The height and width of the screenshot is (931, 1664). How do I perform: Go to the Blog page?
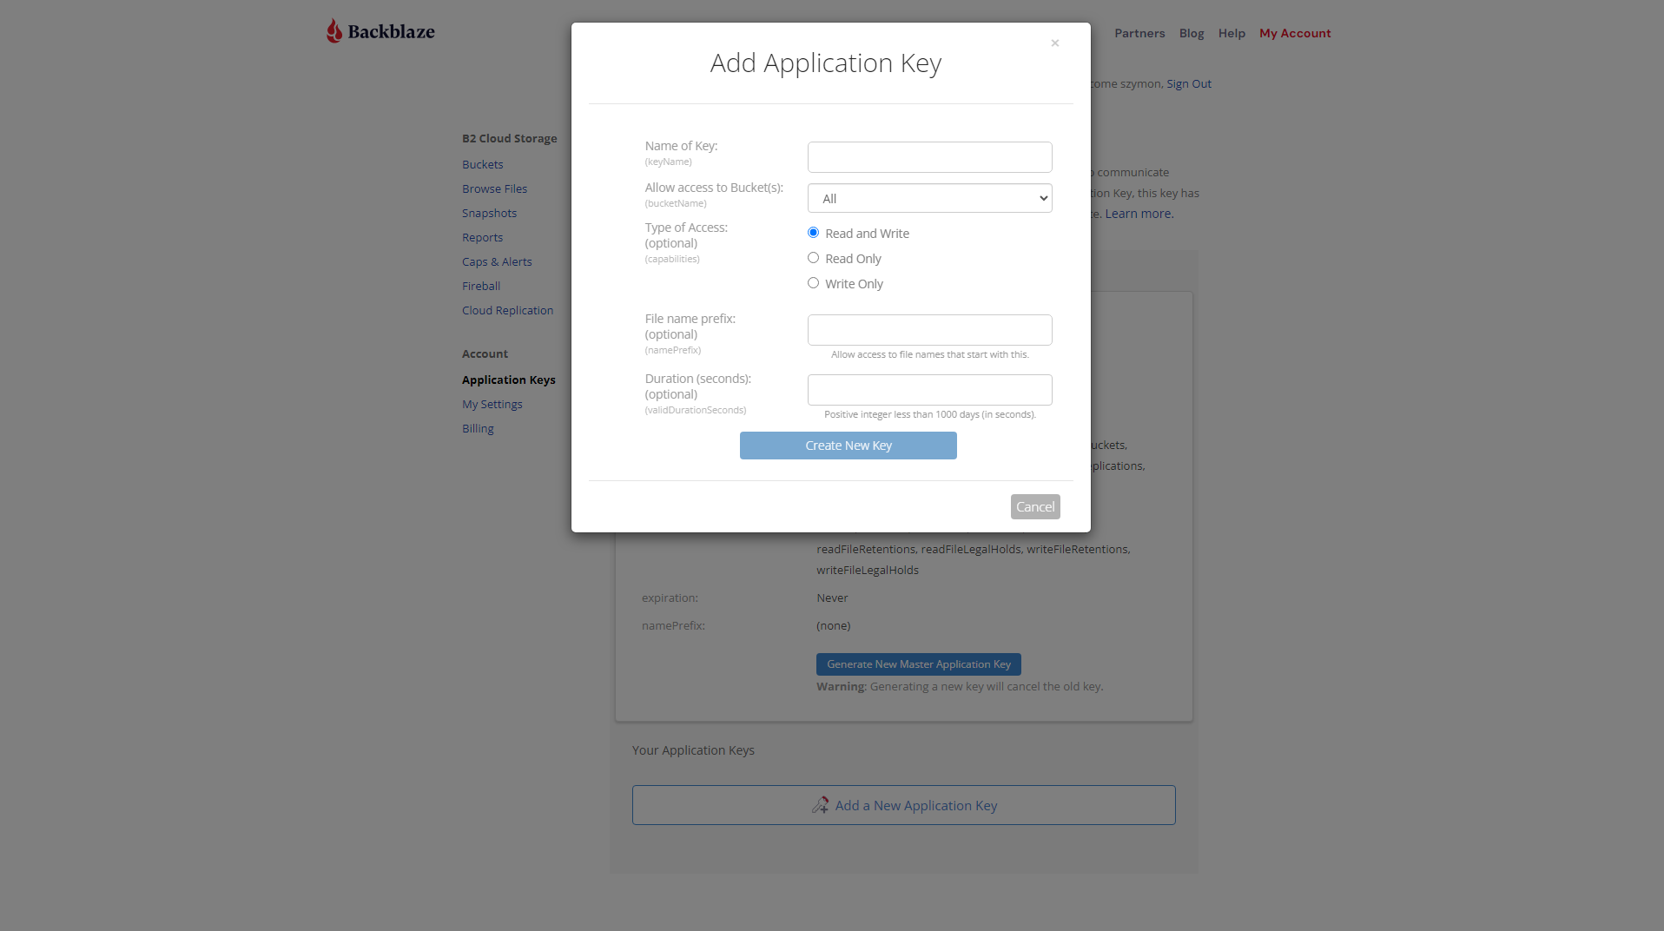point(1191,33)
